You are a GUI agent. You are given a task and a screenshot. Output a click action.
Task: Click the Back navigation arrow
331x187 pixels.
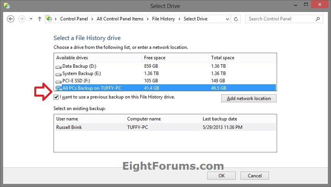pos(10,19)
